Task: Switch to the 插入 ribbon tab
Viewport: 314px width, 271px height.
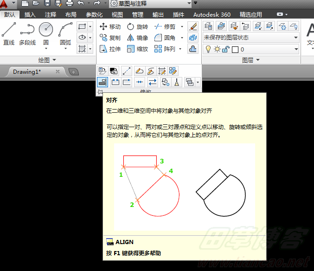Action: click(30, 14)
